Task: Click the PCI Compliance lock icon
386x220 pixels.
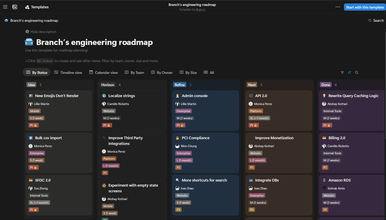Action: click(177, 138)
